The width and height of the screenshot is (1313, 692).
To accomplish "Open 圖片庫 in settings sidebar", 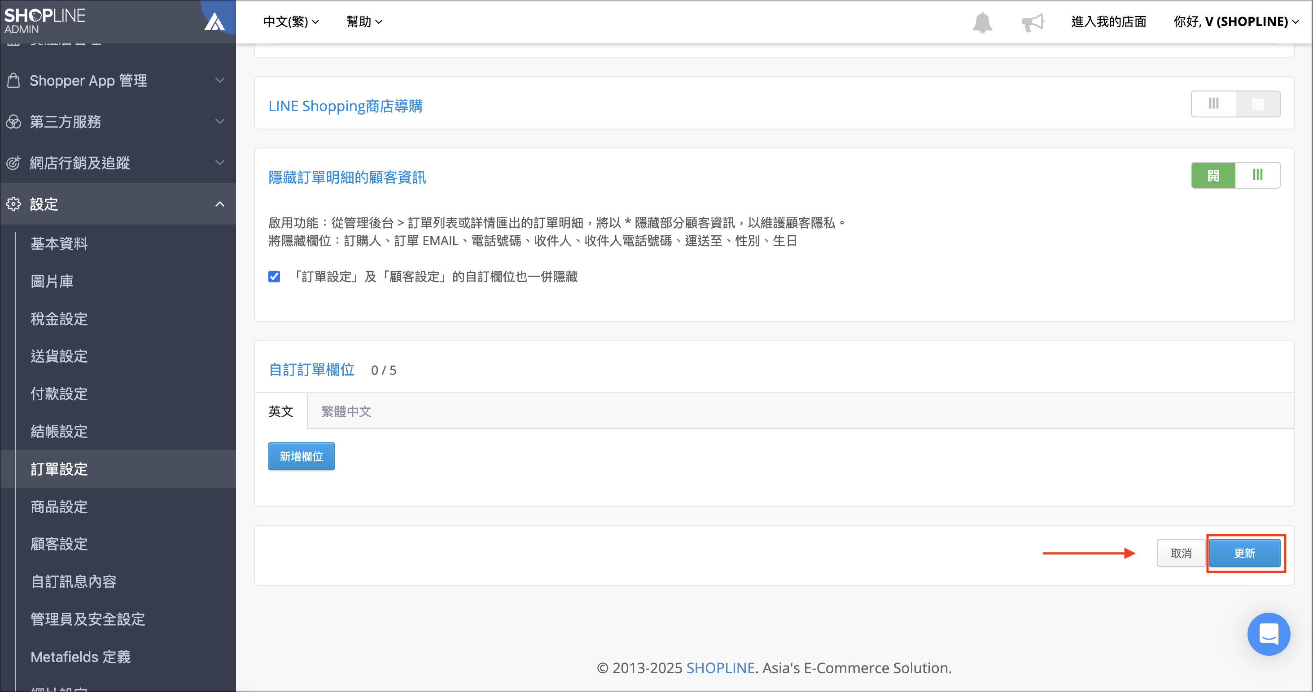I will point(52,281).
